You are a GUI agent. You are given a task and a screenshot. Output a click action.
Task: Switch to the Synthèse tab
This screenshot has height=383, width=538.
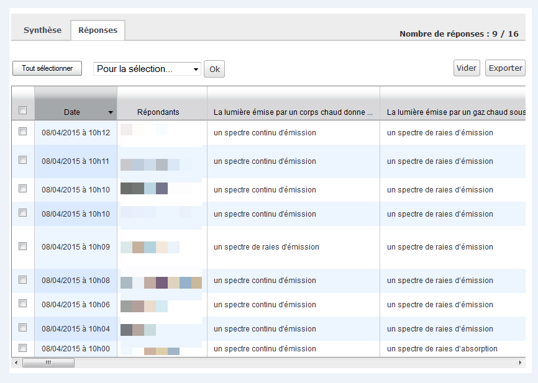pyautogui.click(x=42, y=30)
